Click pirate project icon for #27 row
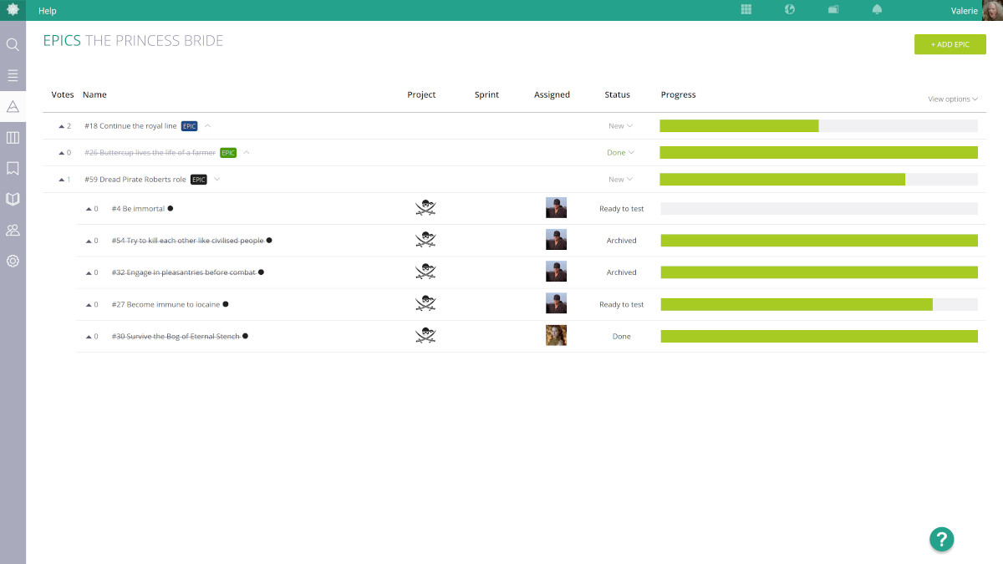1003x564 pixels. pyautogui.click(x=425, y=303)
